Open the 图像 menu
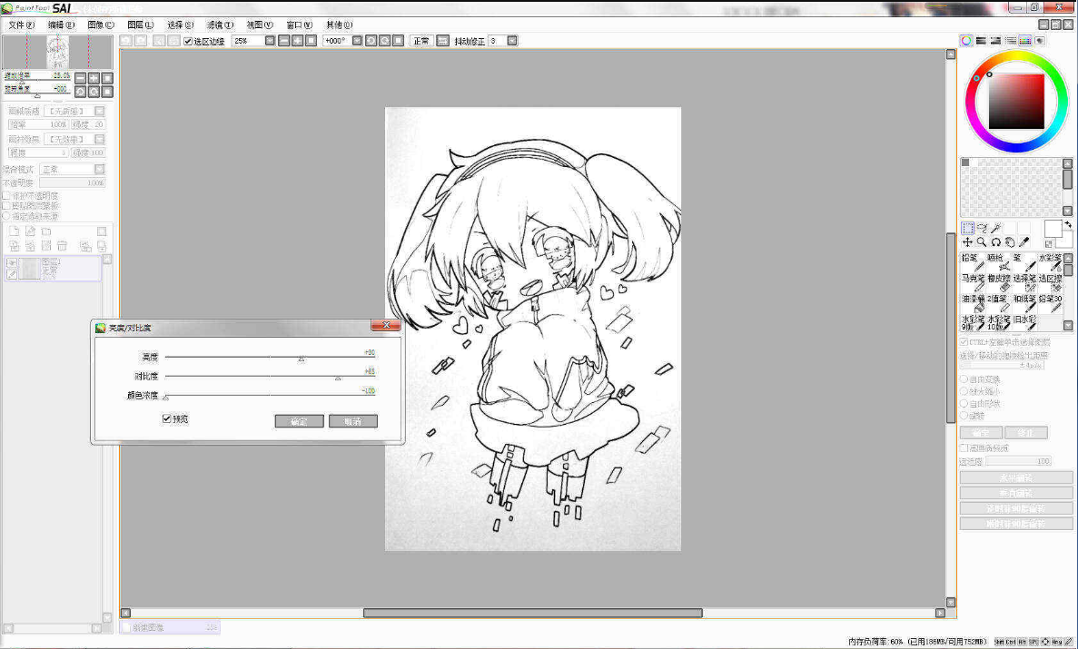The image size is (1078, 649). pyautogui.click(x=101, y=25)
